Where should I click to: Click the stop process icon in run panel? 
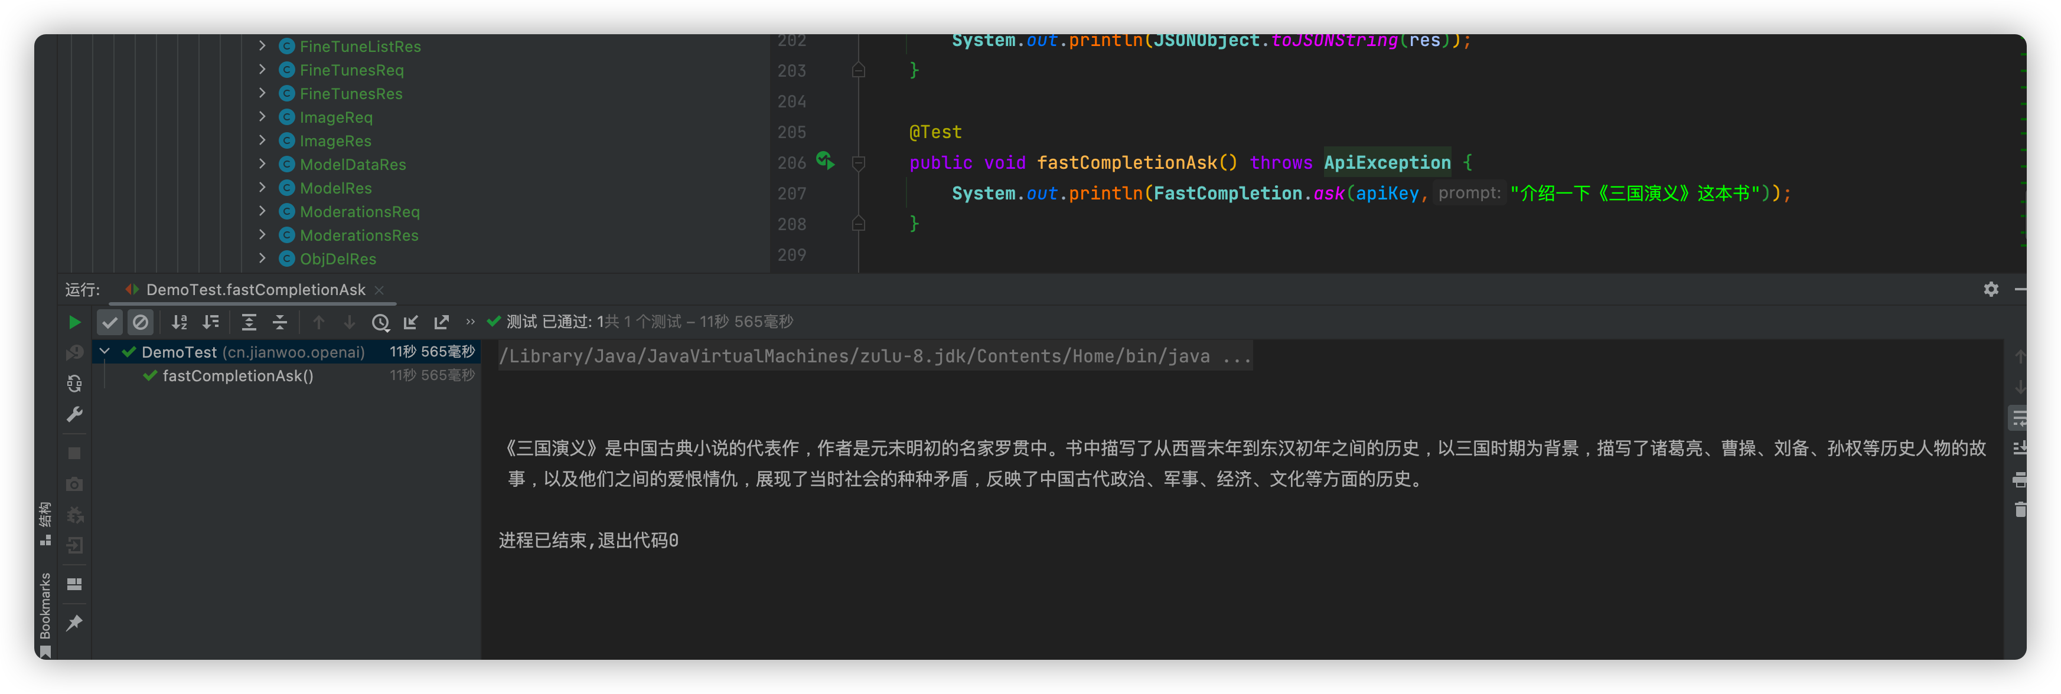tap(74, 451)
